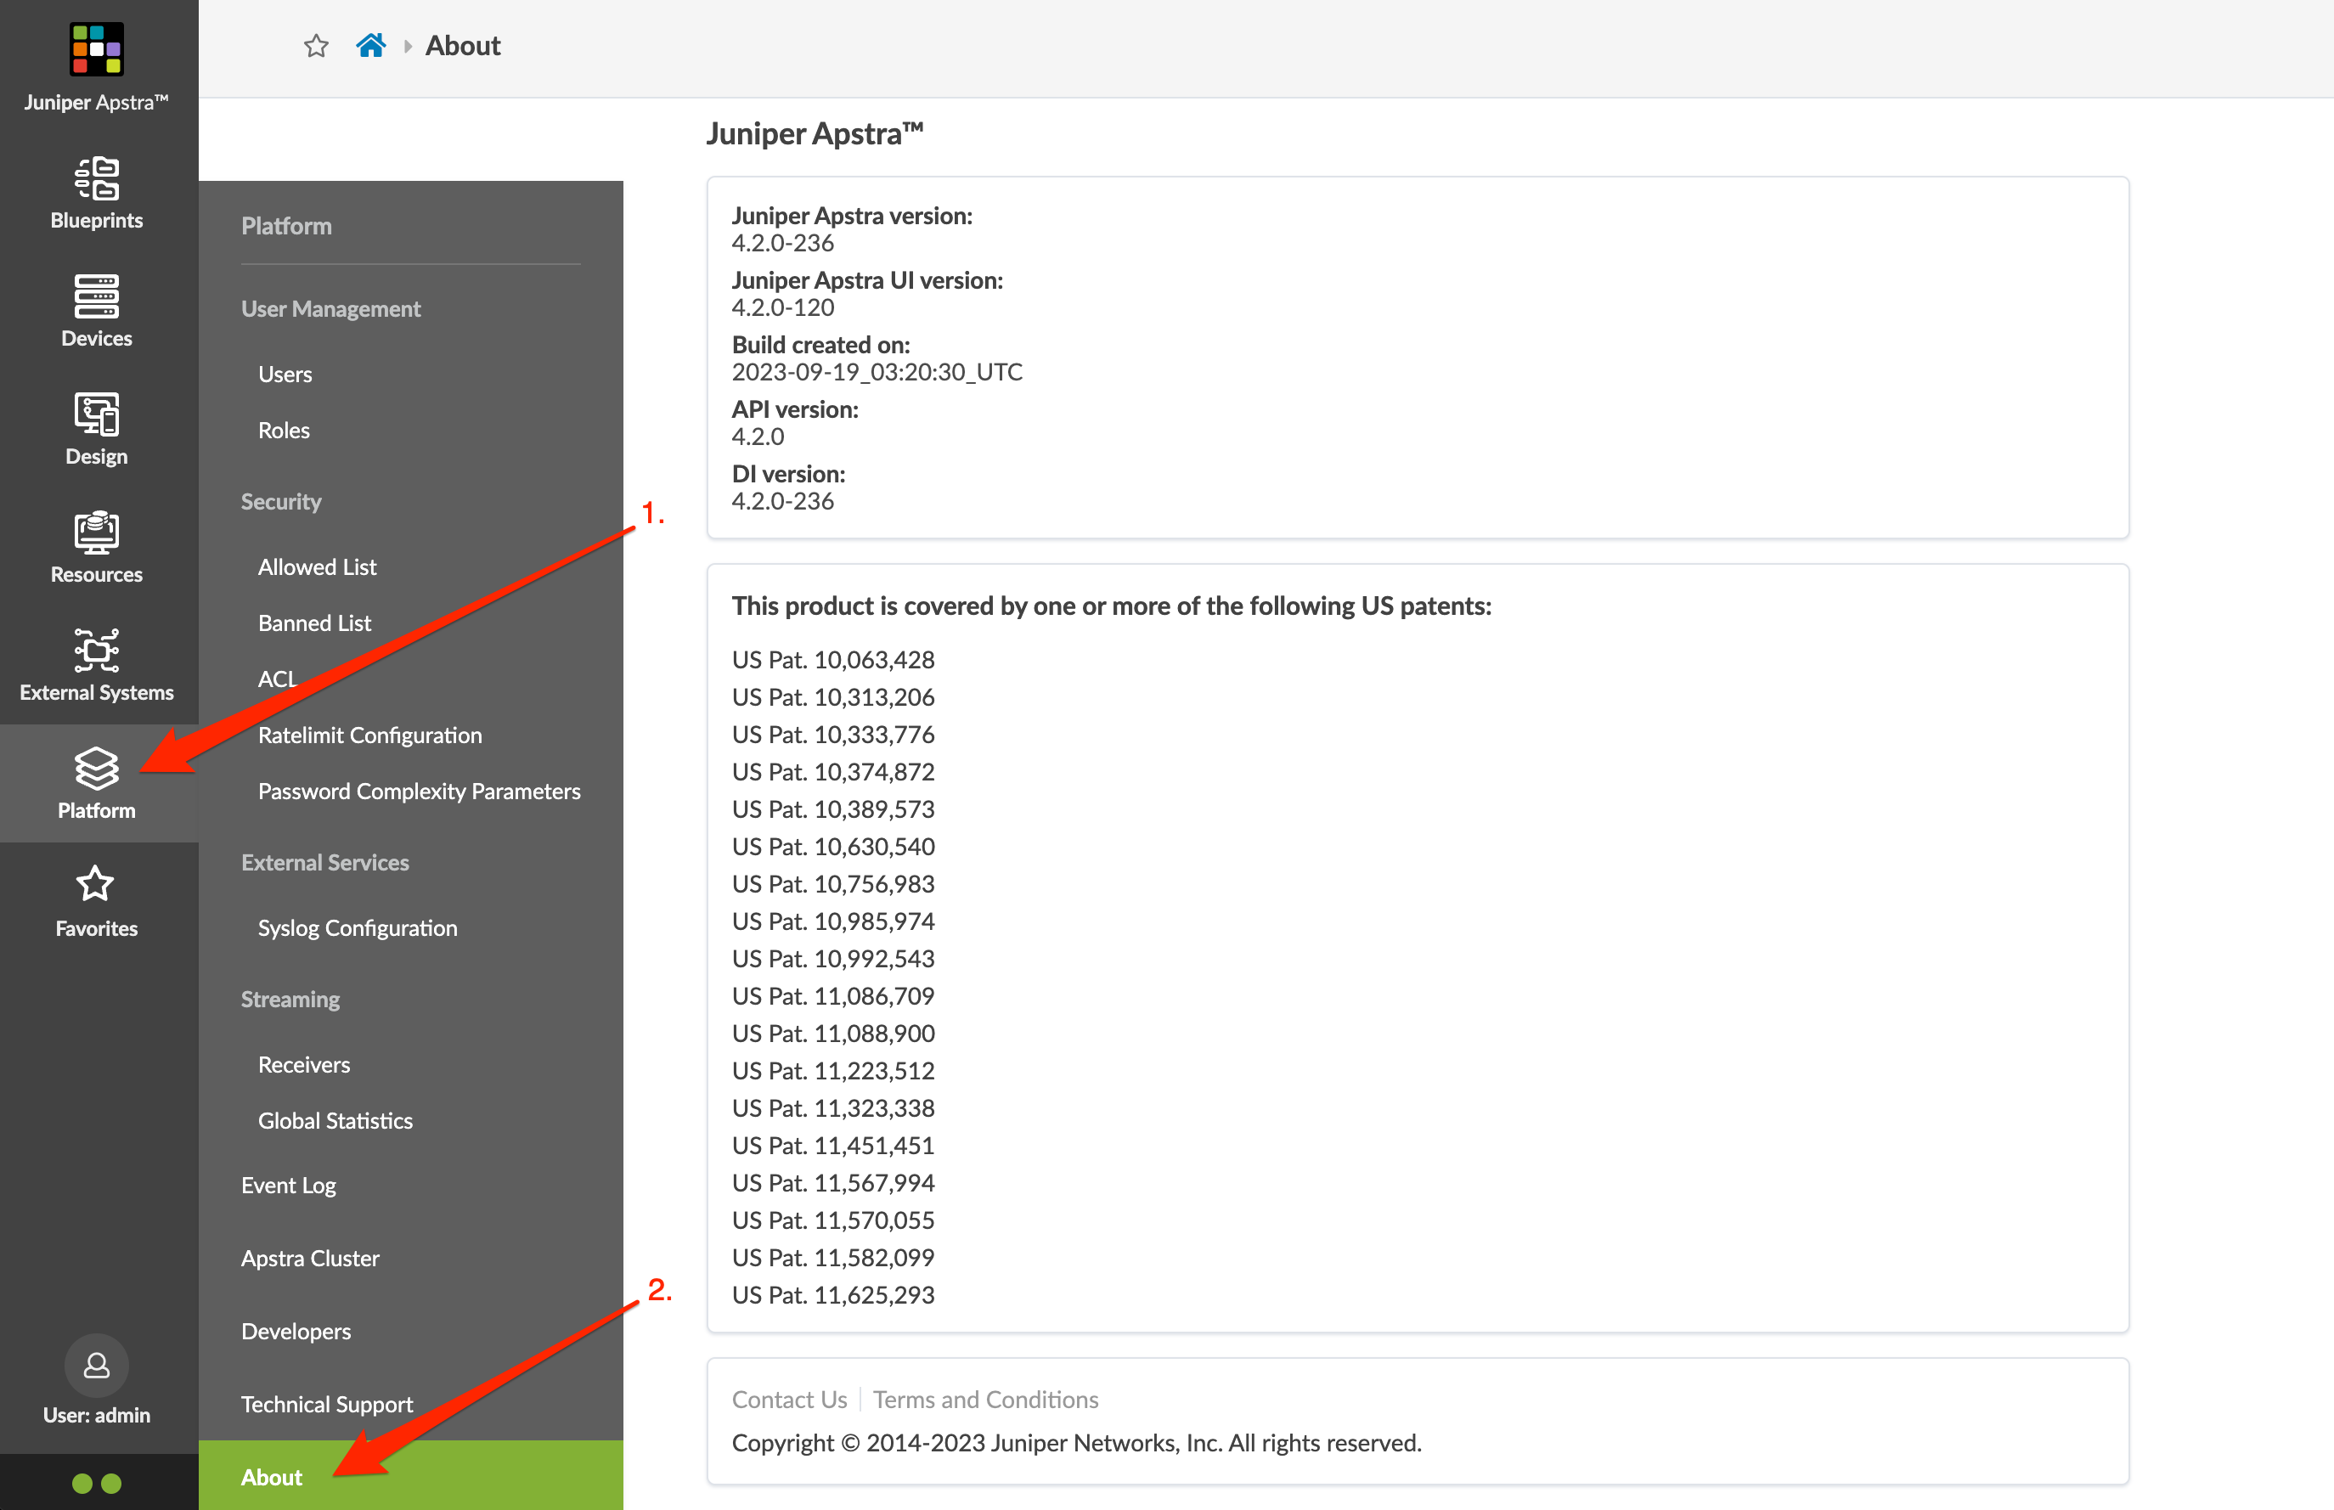Open Terms and Conditions link
The image size is (2334, 1510).
pyautogui.click(x=984, y=1400)
